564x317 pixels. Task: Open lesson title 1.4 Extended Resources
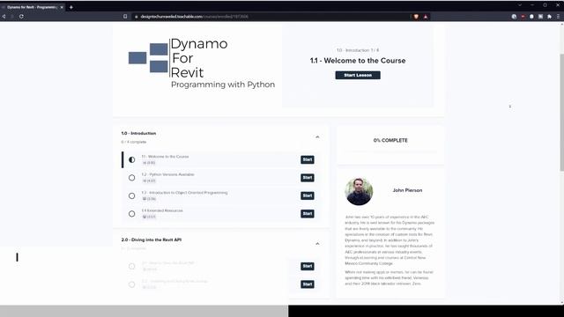pos(162,210)
